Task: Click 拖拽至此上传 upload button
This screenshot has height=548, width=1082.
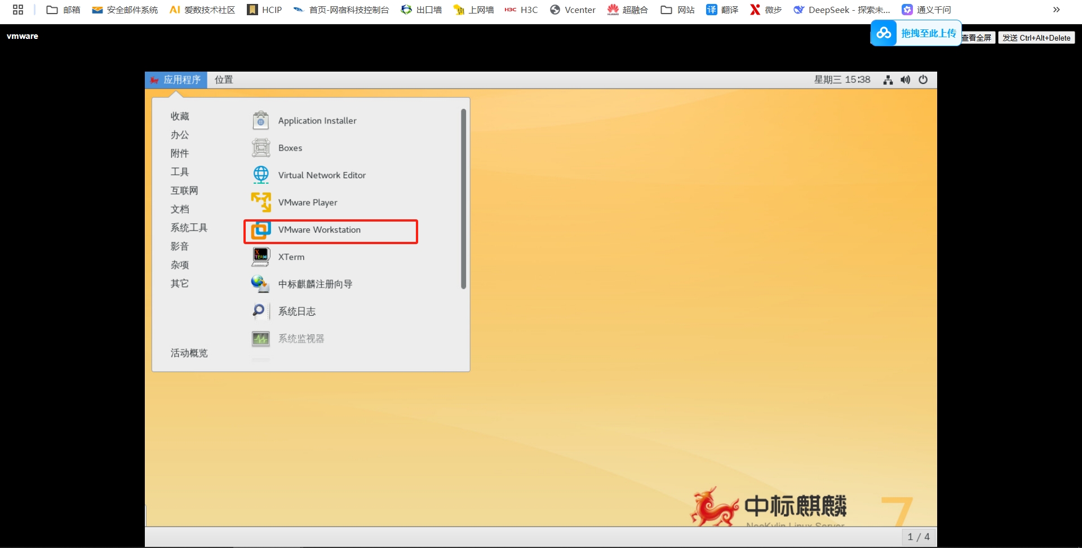Action: 916,33
